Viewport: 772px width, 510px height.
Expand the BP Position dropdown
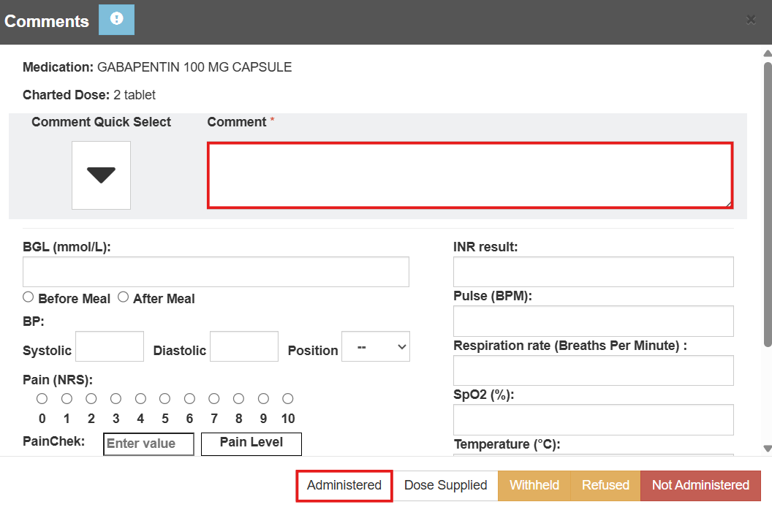376,347
